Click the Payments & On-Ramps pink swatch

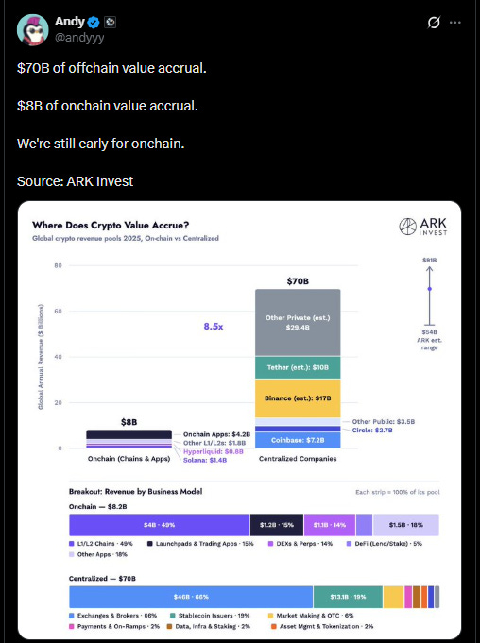click(72, 627)
